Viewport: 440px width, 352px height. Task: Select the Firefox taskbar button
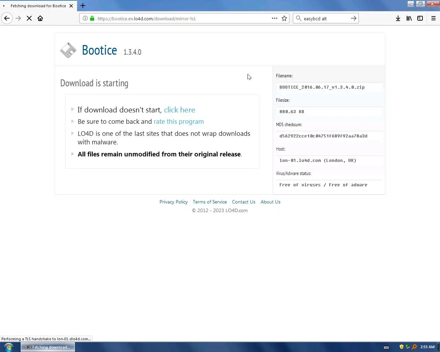point(48,347)
